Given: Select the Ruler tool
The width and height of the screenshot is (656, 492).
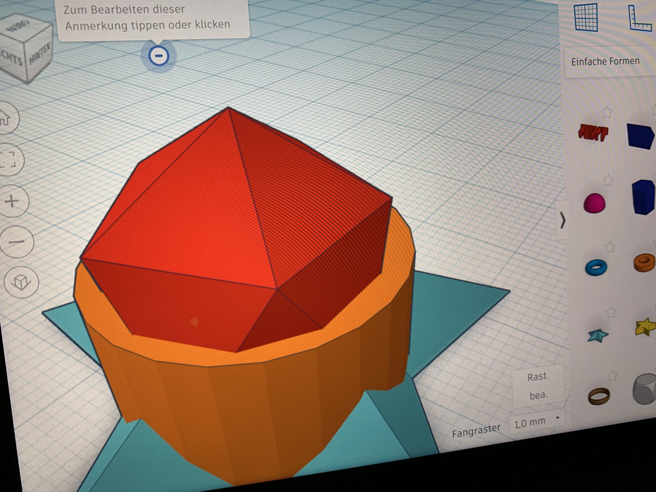Looking at the screenshot, I should point(639,19).
